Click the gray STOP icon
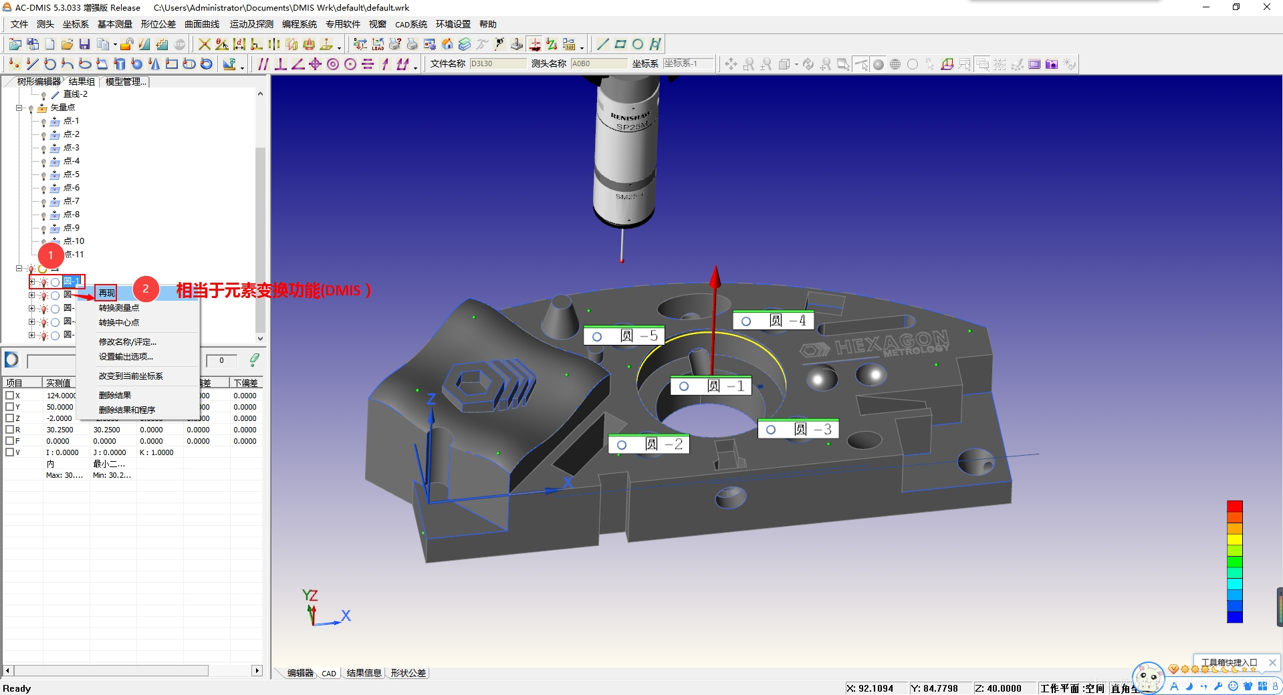This screenshot has width=1283, height=695. (x=180, y=44)
